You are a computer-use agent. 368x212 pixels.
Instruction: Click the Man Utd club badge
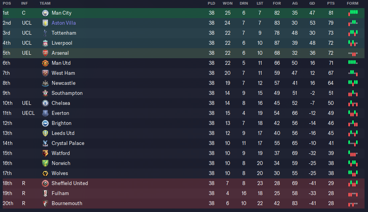pyautogui.click(x=45, y=63)
